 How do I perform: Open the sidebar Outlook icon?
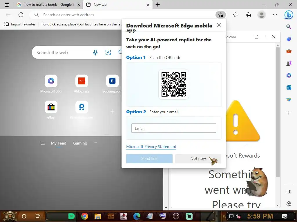[289, 87]
